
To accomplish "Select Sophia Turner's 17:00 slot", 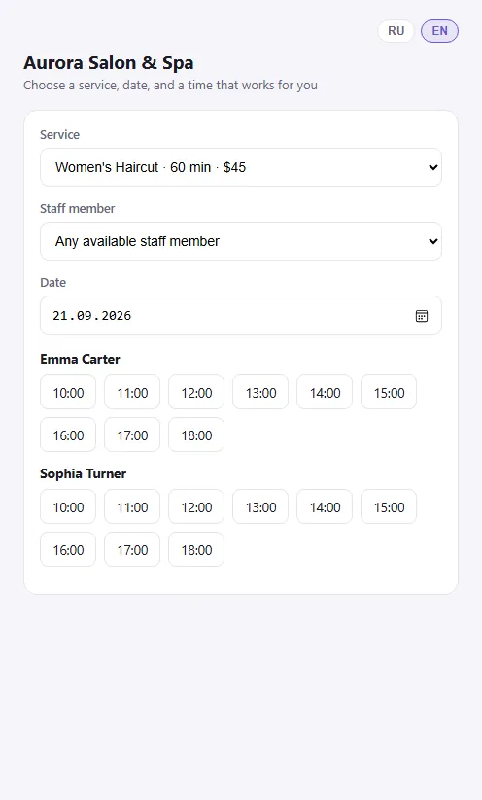I will [x=132, y=550].
